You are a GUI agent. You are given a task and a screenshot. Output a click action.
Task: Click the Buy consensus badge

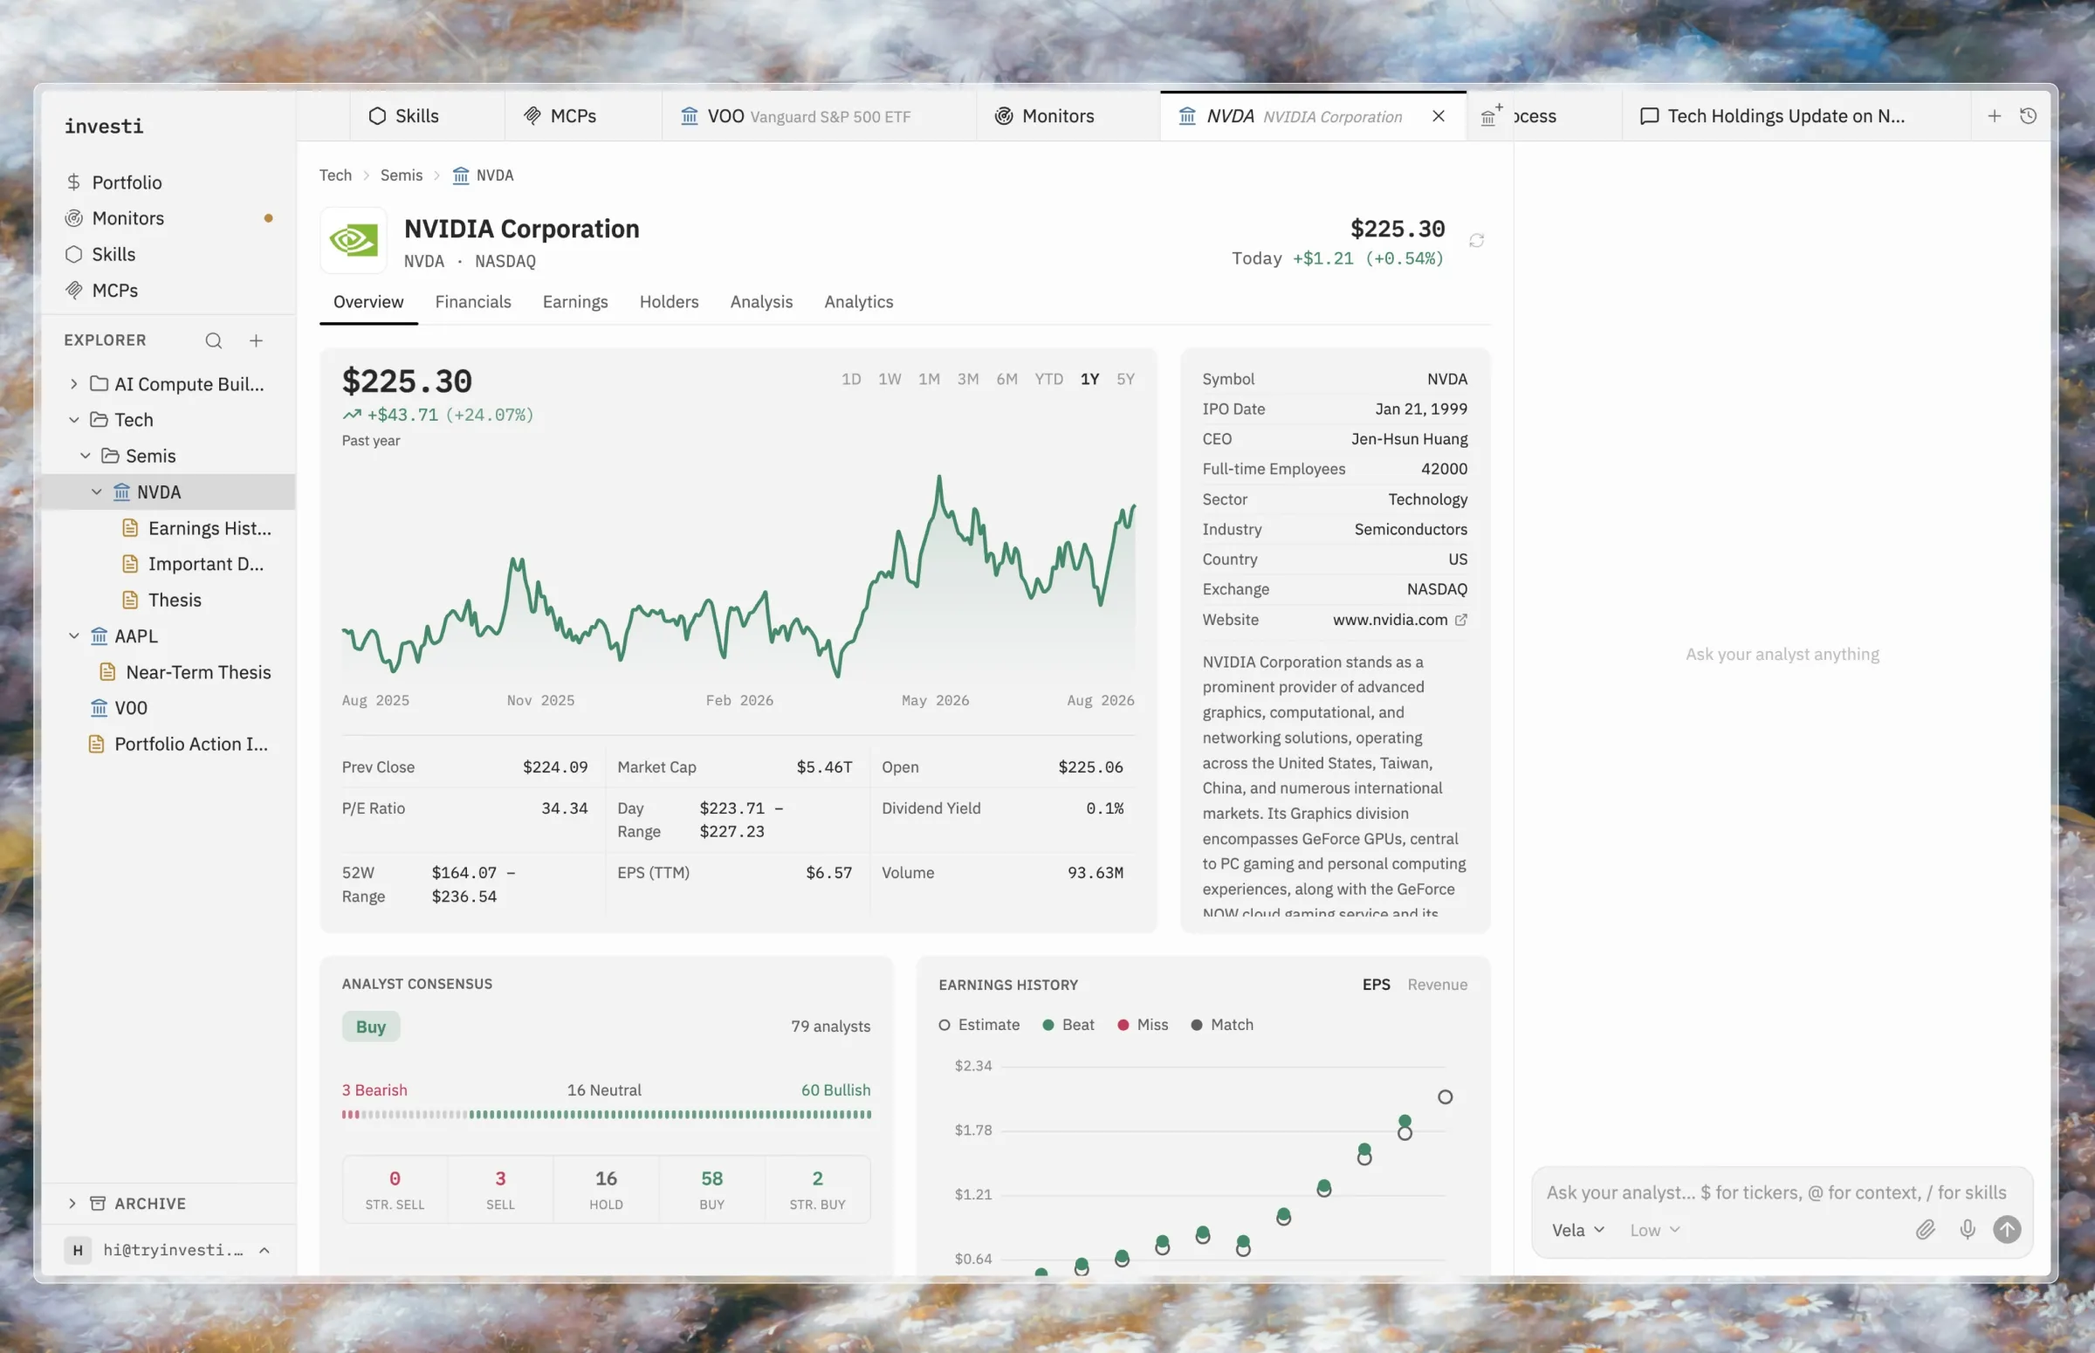[370, 1027]
